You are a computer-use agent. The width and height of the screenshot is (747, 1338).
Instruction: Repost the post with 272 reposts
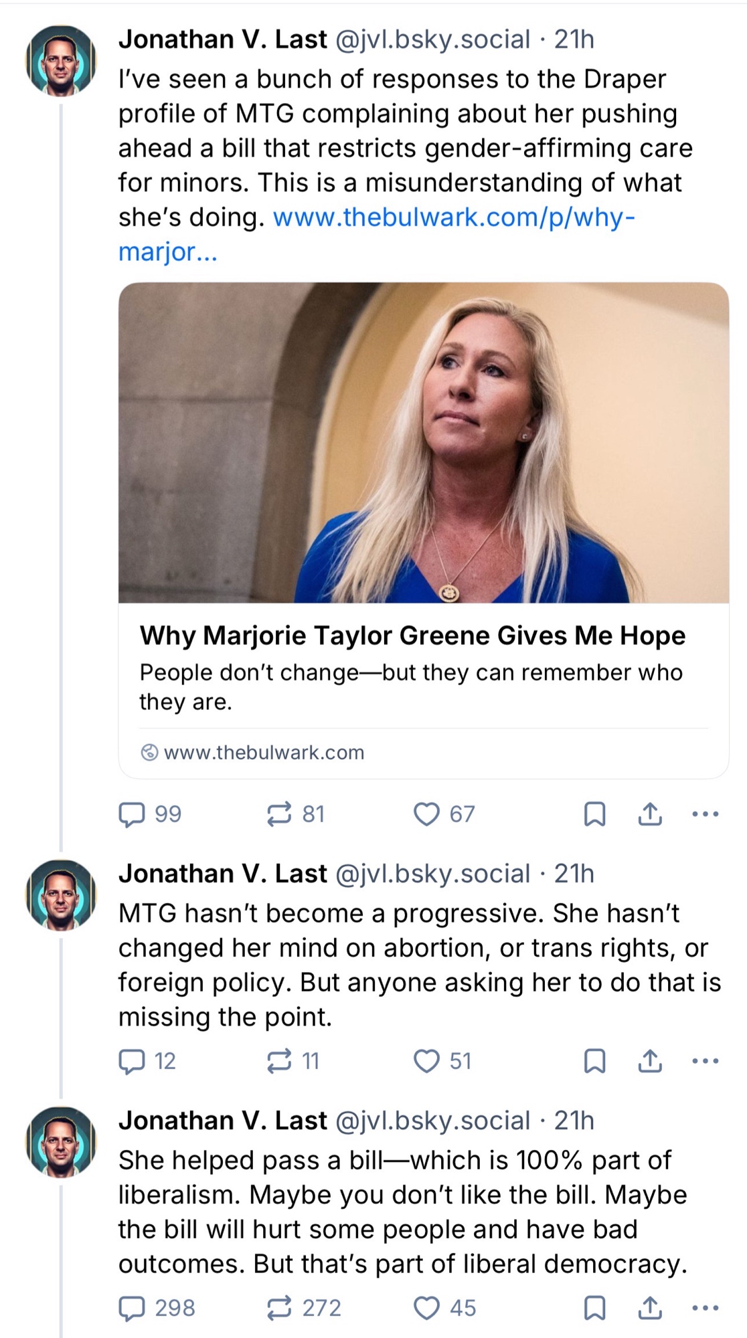coord(279,1308)
